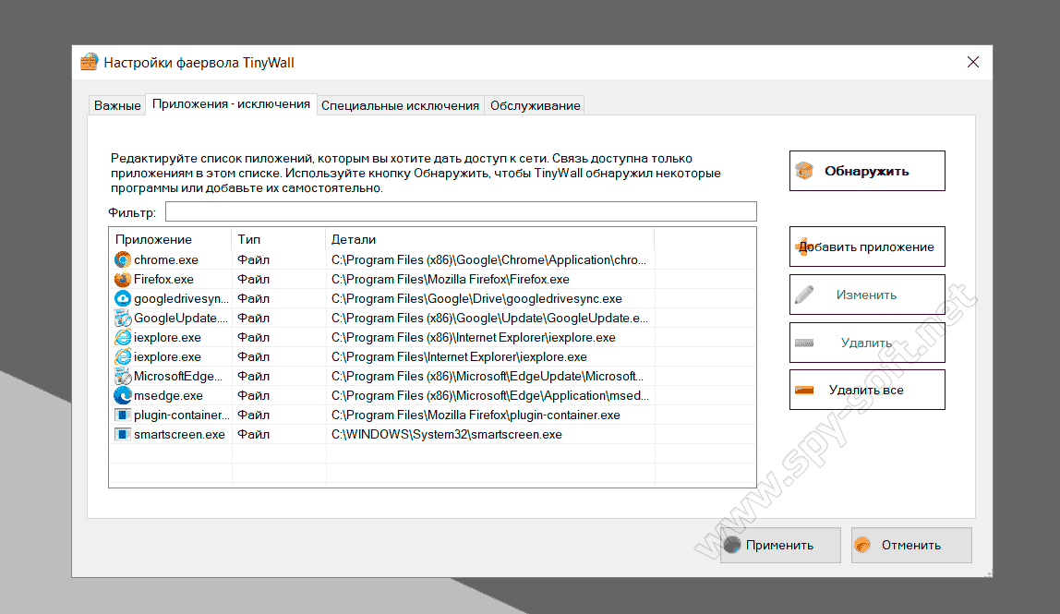
Task: Apply settings with the Применить button
Action: 780,545
